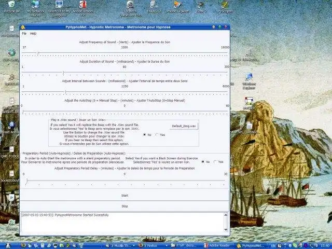This screenshot has height=249, width=332.
Task: Select the GIMP 2 desktop icon
Action: pyautogui.click(x=202, y=7)
